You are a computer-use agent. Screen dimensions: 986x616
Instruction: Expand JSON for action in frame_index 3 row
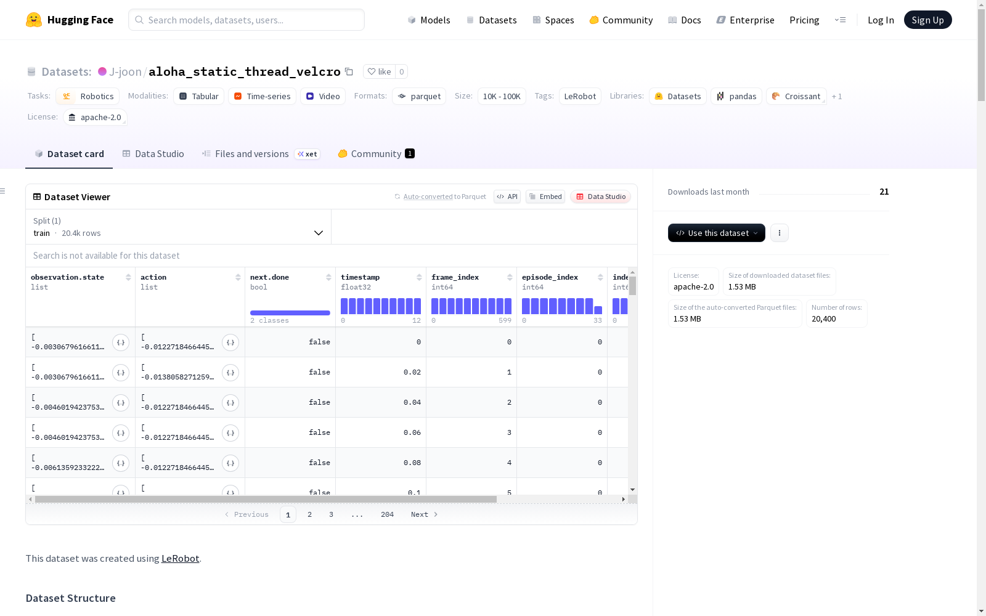[230, 433]
